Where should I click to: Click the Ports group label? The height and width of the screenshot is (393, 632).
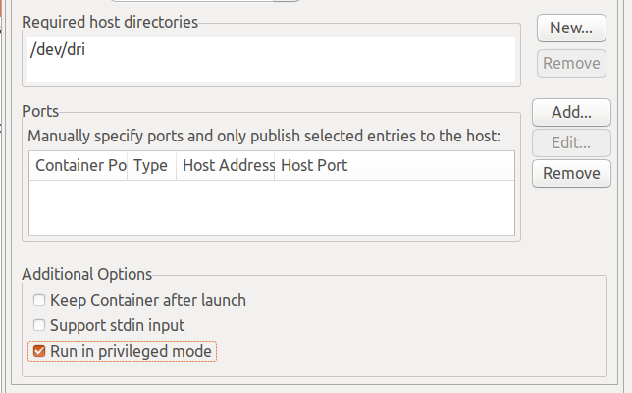[x=40, y=113]
